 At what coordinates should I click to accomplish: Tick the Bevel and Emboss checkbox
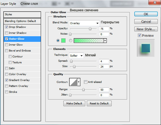point(6,50)
